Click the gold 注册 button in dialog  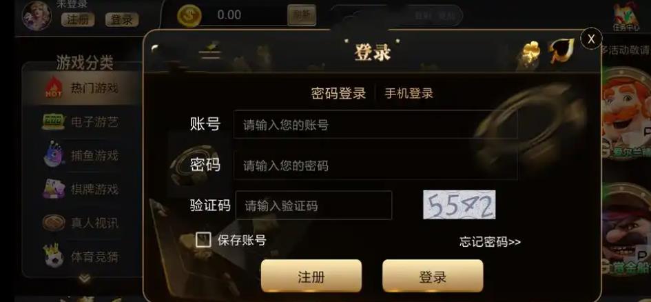coord(311,276)
